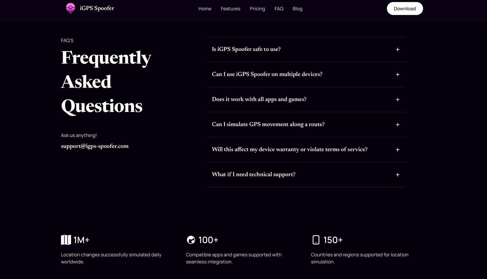Viewport: 487px width, 279px height.
Task: Expand the device warranty and terms question
Action: 289,149
